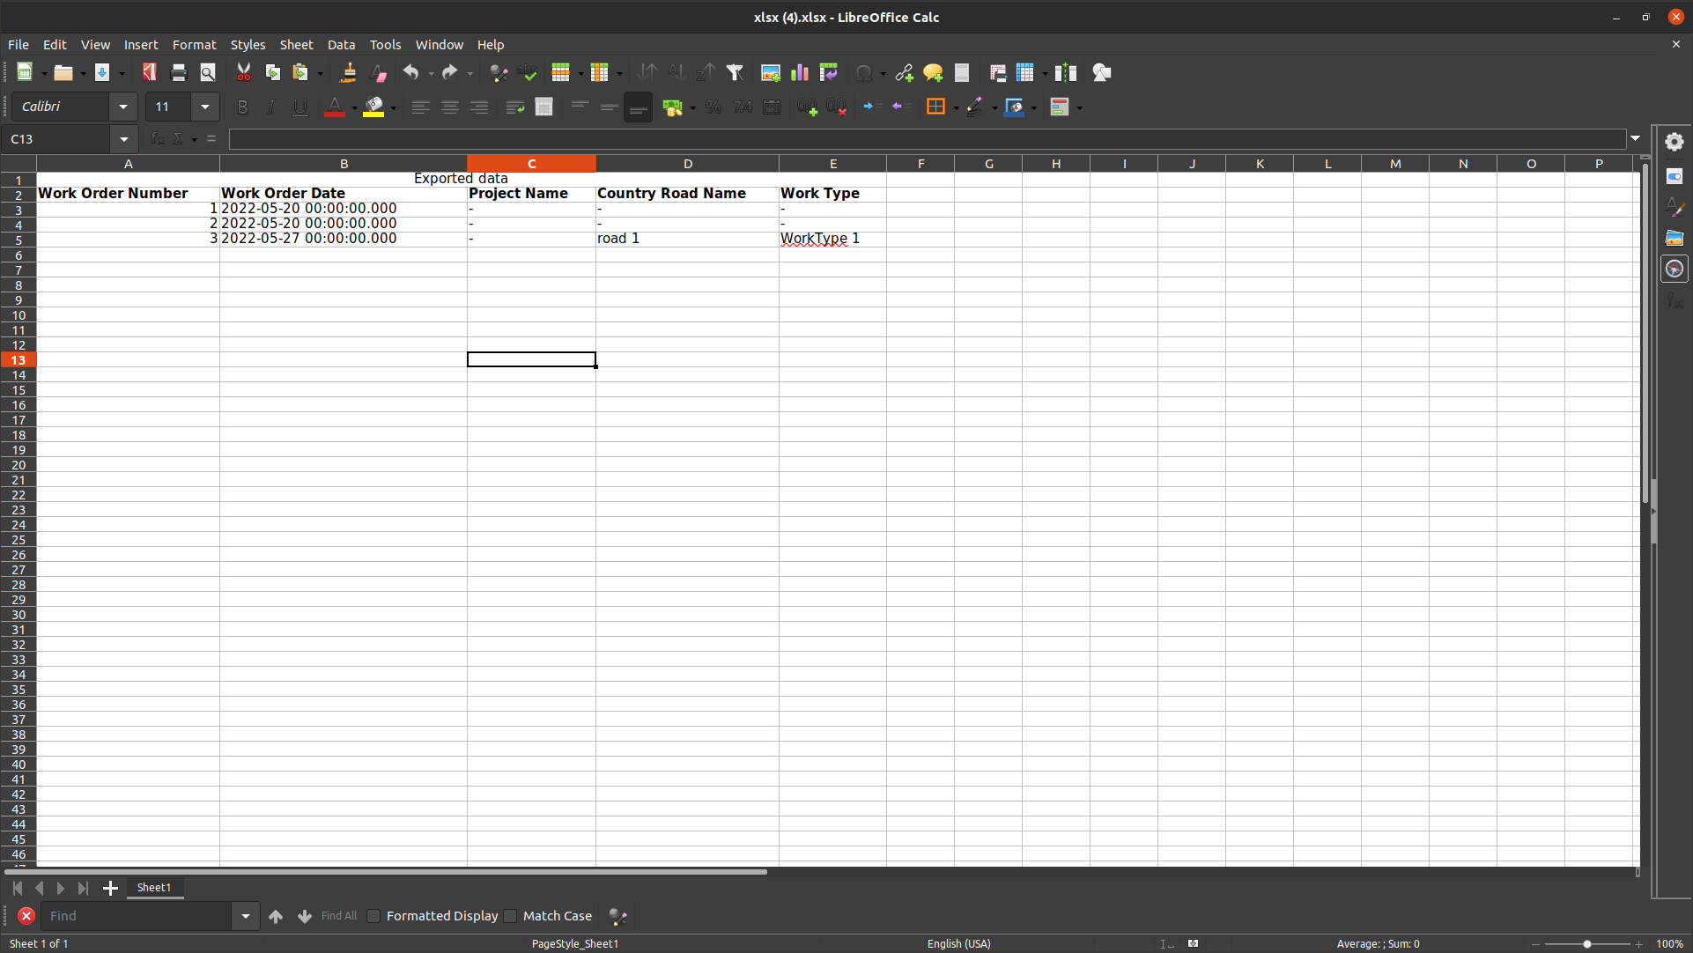Click Find Previous up arrow
The image size is (1693, 953).
coord(276,916)
